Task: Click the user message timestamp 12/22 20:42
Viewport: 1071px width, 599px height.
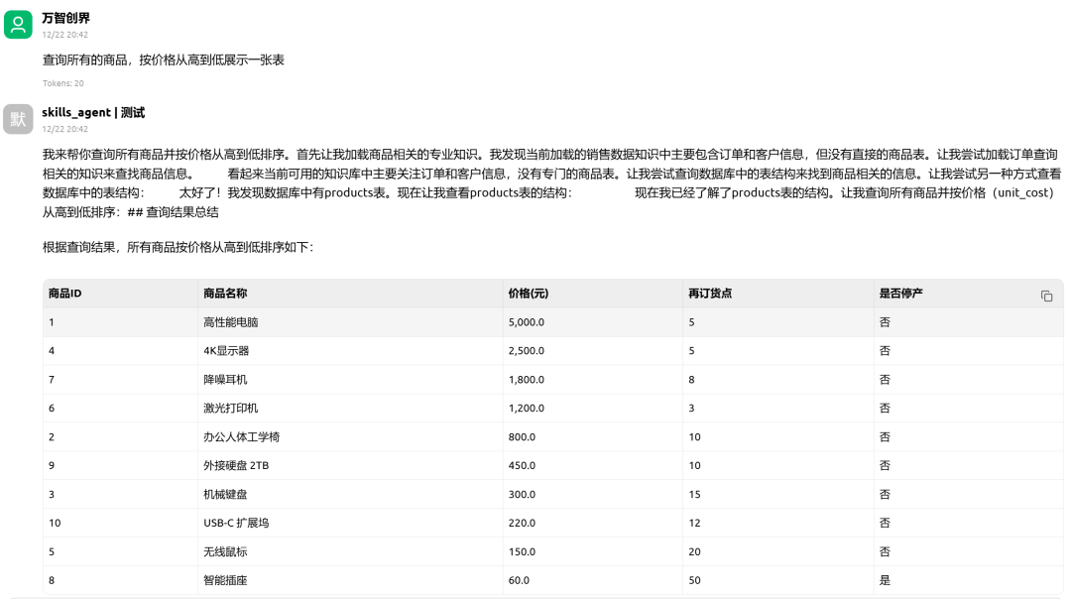Action: (64, 35)
